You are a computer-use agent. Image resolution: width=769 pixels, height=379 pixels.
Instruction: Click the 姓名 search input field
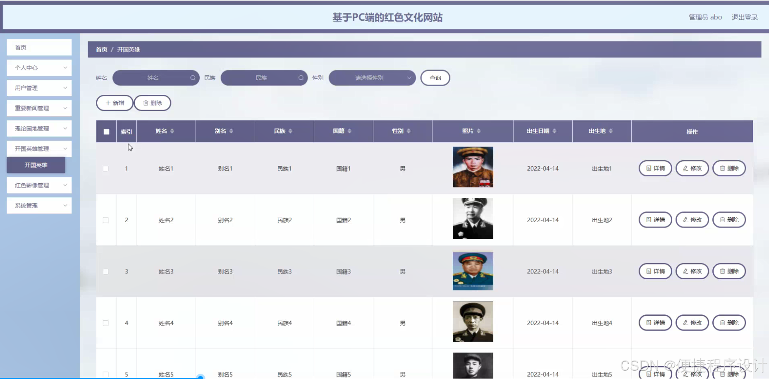tap(156, 78)
